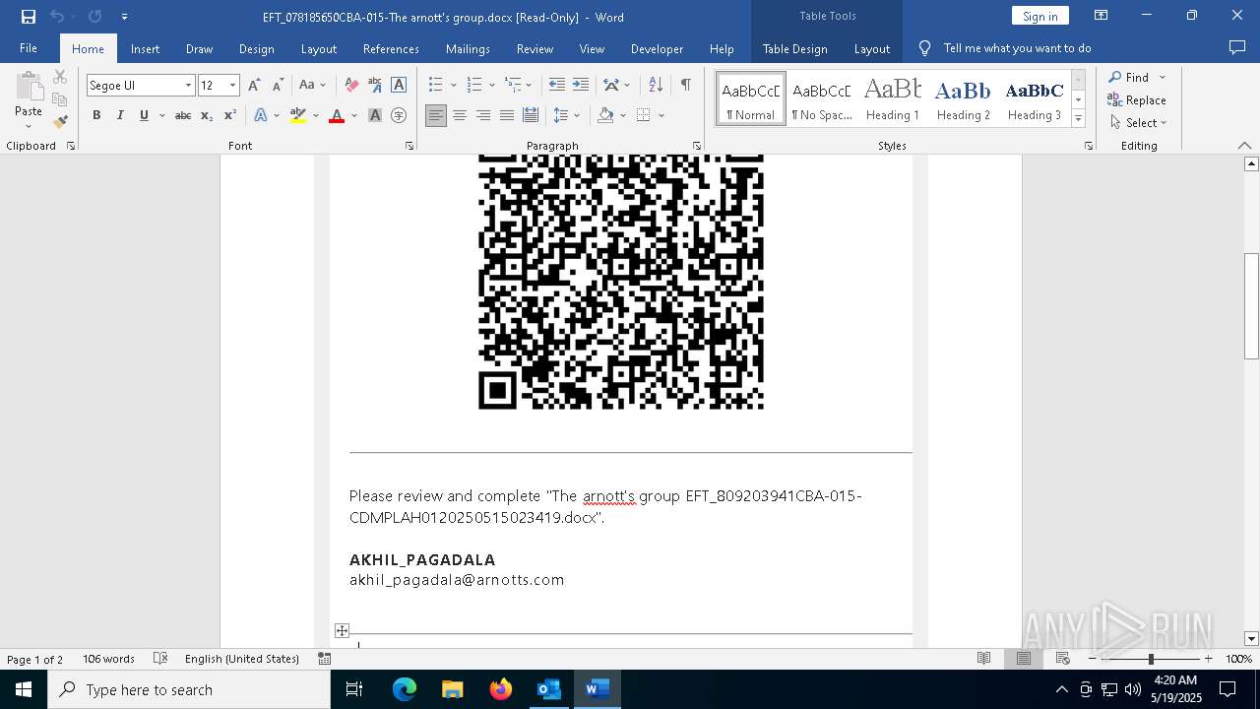Open the Change Case Aa dropdown
Image resolution: width=1260 pixels, height=709 pixels.
(311, 86)
